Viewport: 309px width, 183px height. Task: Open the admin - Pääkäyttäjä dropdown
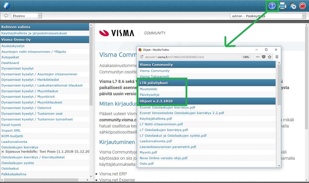(x=268, y=16)
